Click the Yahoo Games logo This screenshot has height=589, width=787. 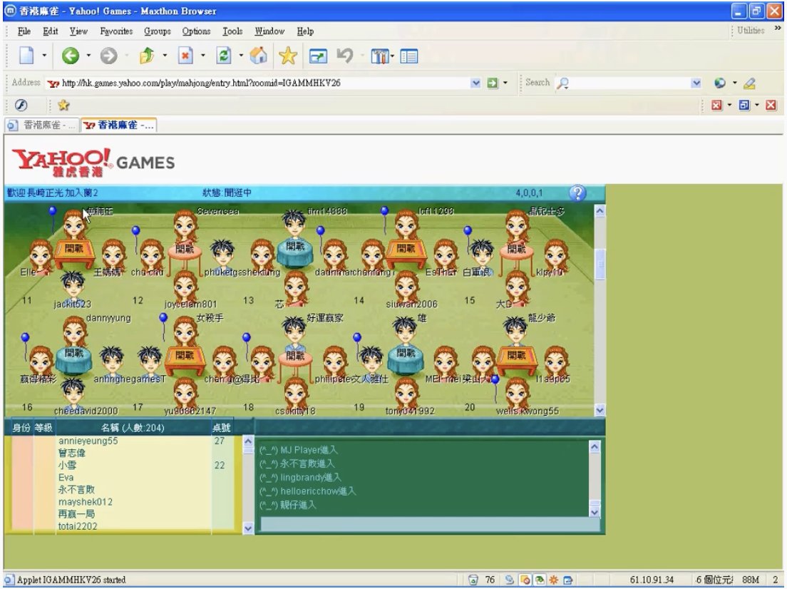coord(93,162)
